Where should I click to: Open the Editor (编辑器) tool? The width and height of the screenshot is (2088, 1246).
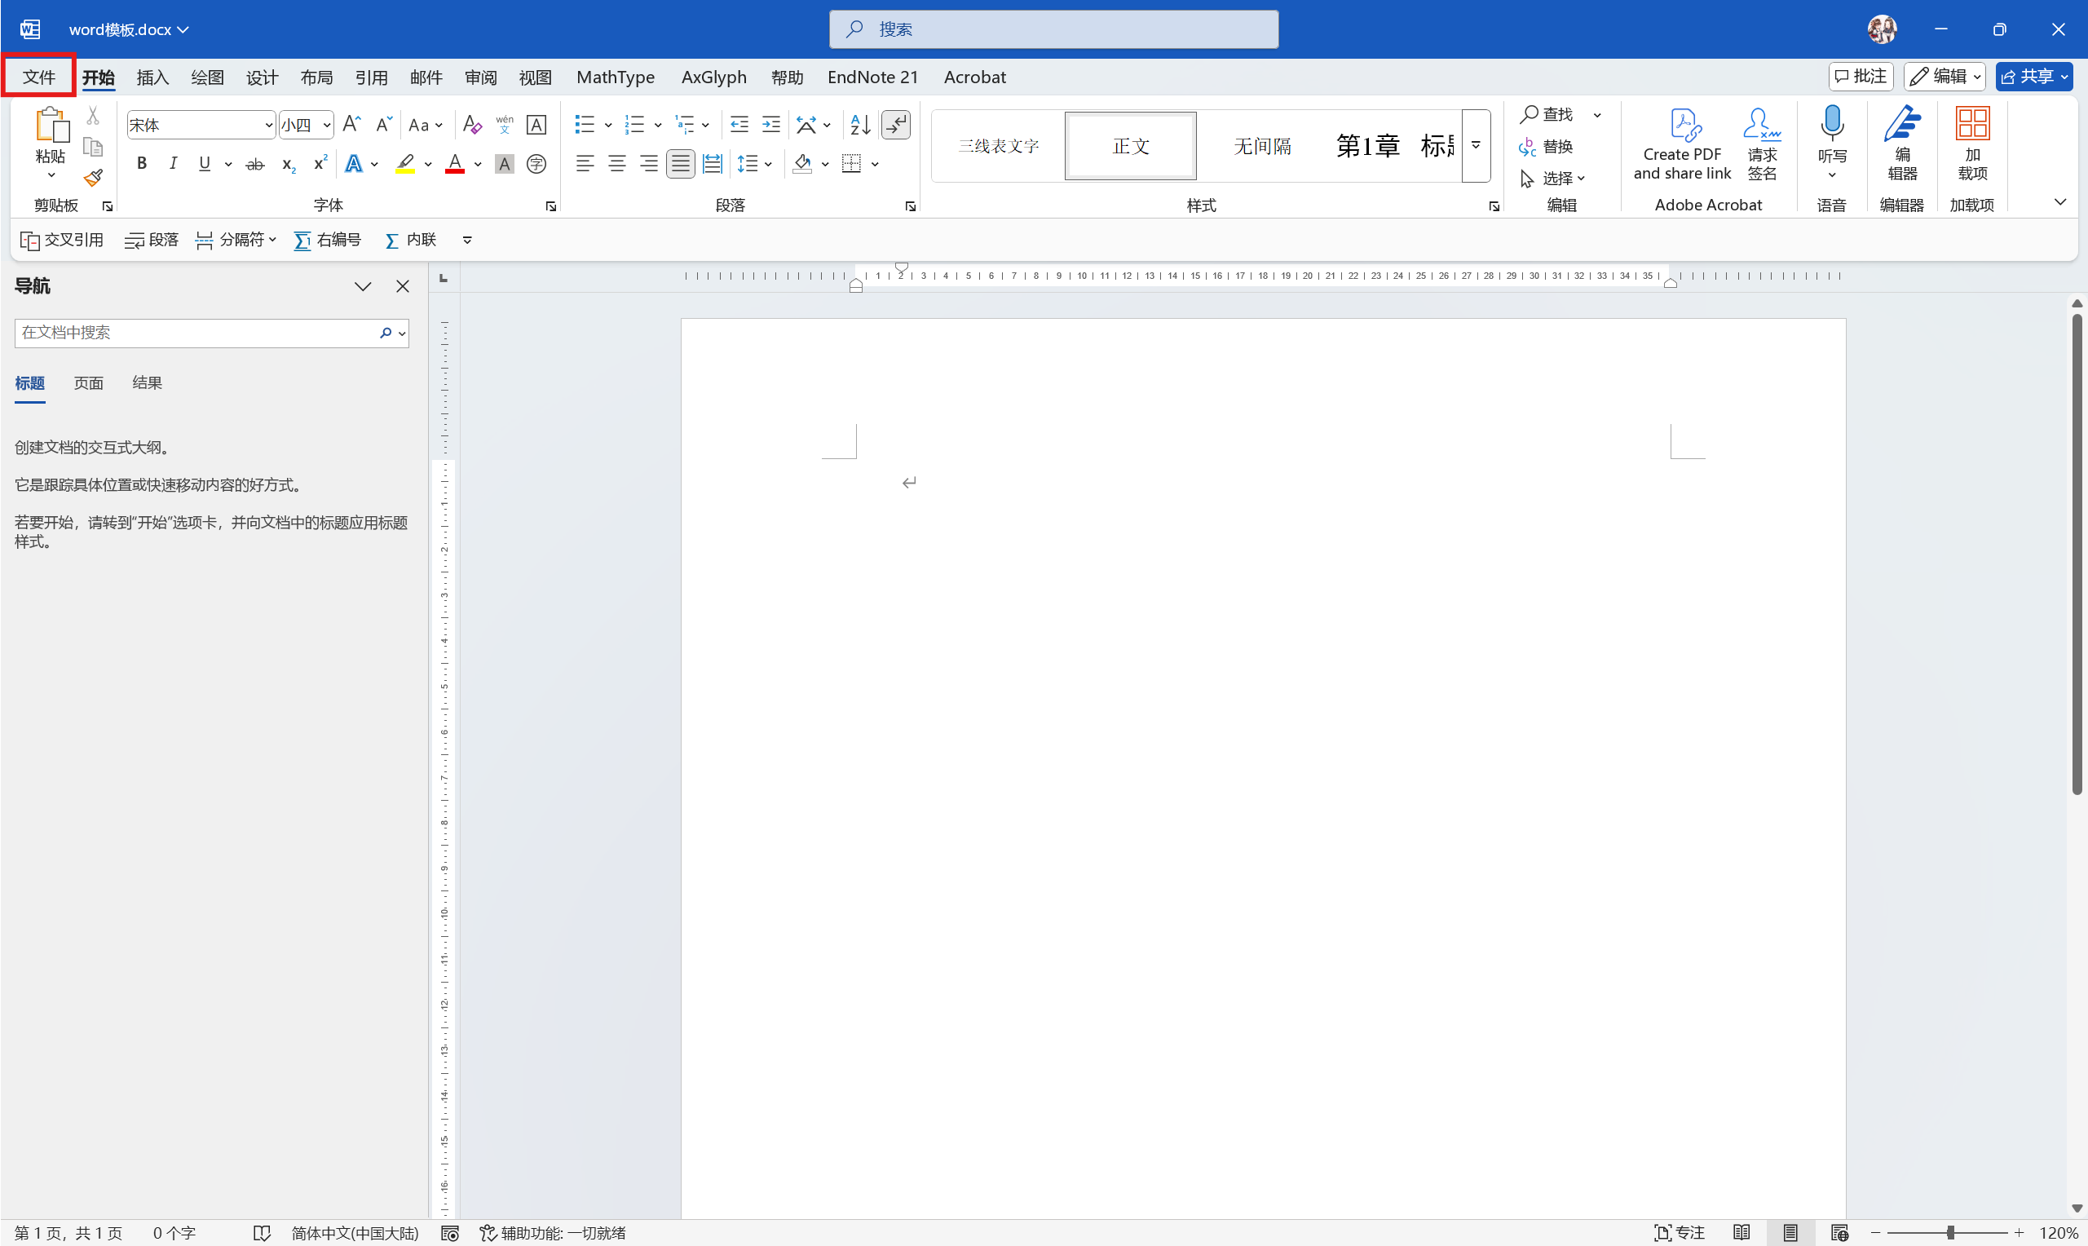tap(1903, 144)
